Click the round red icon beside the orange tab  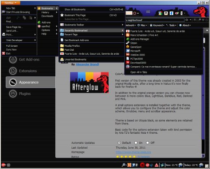135,13
